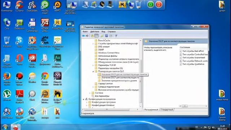The height and width of the screenshot is (130, 231).
Task: Open the Skype desktop shortcut
Action: coord(19,42)
